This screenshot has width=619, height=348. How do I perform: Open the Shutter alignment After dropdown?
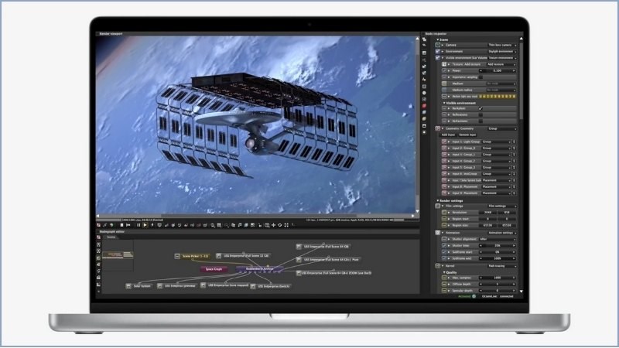(x=498, y=239)
